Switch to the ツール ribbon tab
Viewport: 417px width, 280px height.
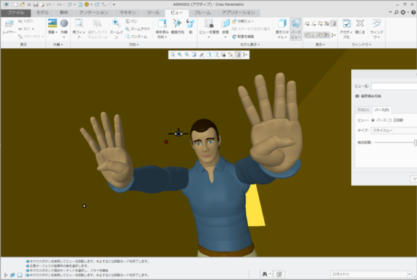tap(153, 12)
